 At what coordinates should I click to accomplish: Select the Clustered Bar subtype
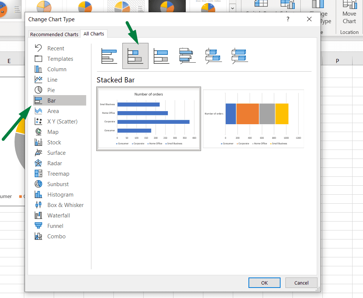[x=109, y=55]
